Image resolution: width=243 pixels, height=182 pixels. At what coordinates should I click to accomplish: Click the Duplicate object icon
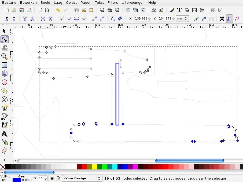128,10
